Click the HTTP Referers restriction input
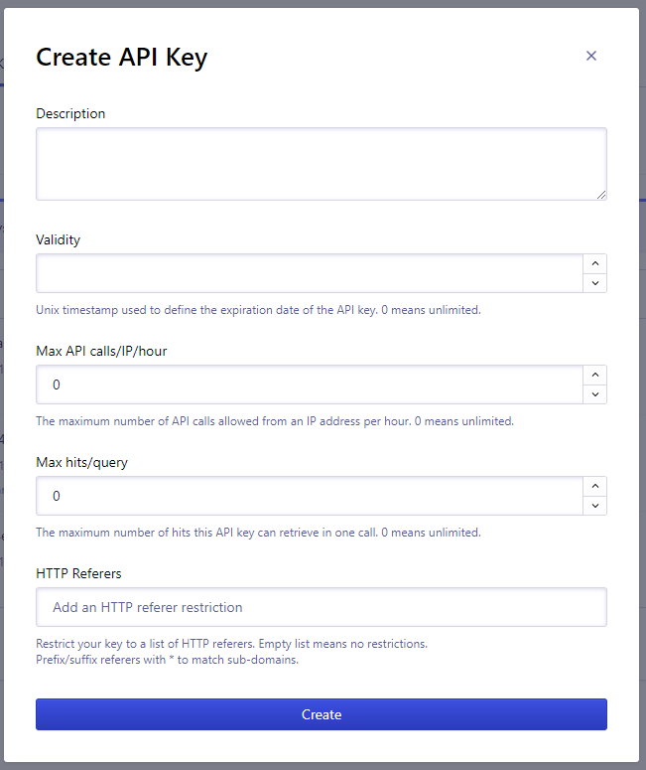This screenshot has height=770, width=646. pyautogui.click(x=321, y=607)
